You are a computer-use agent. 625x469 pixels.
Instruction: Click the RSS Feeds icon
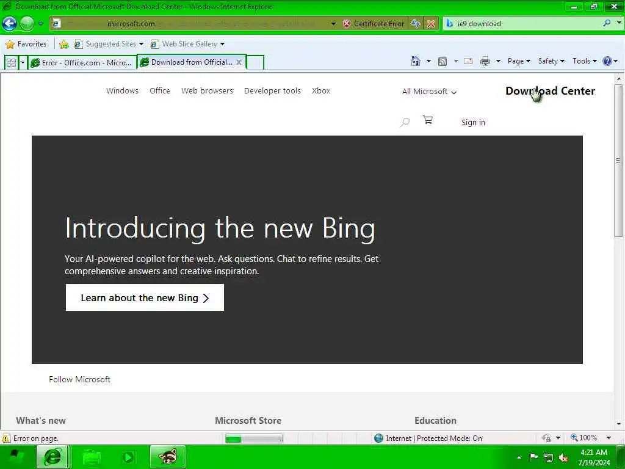(x=443, y=61)
